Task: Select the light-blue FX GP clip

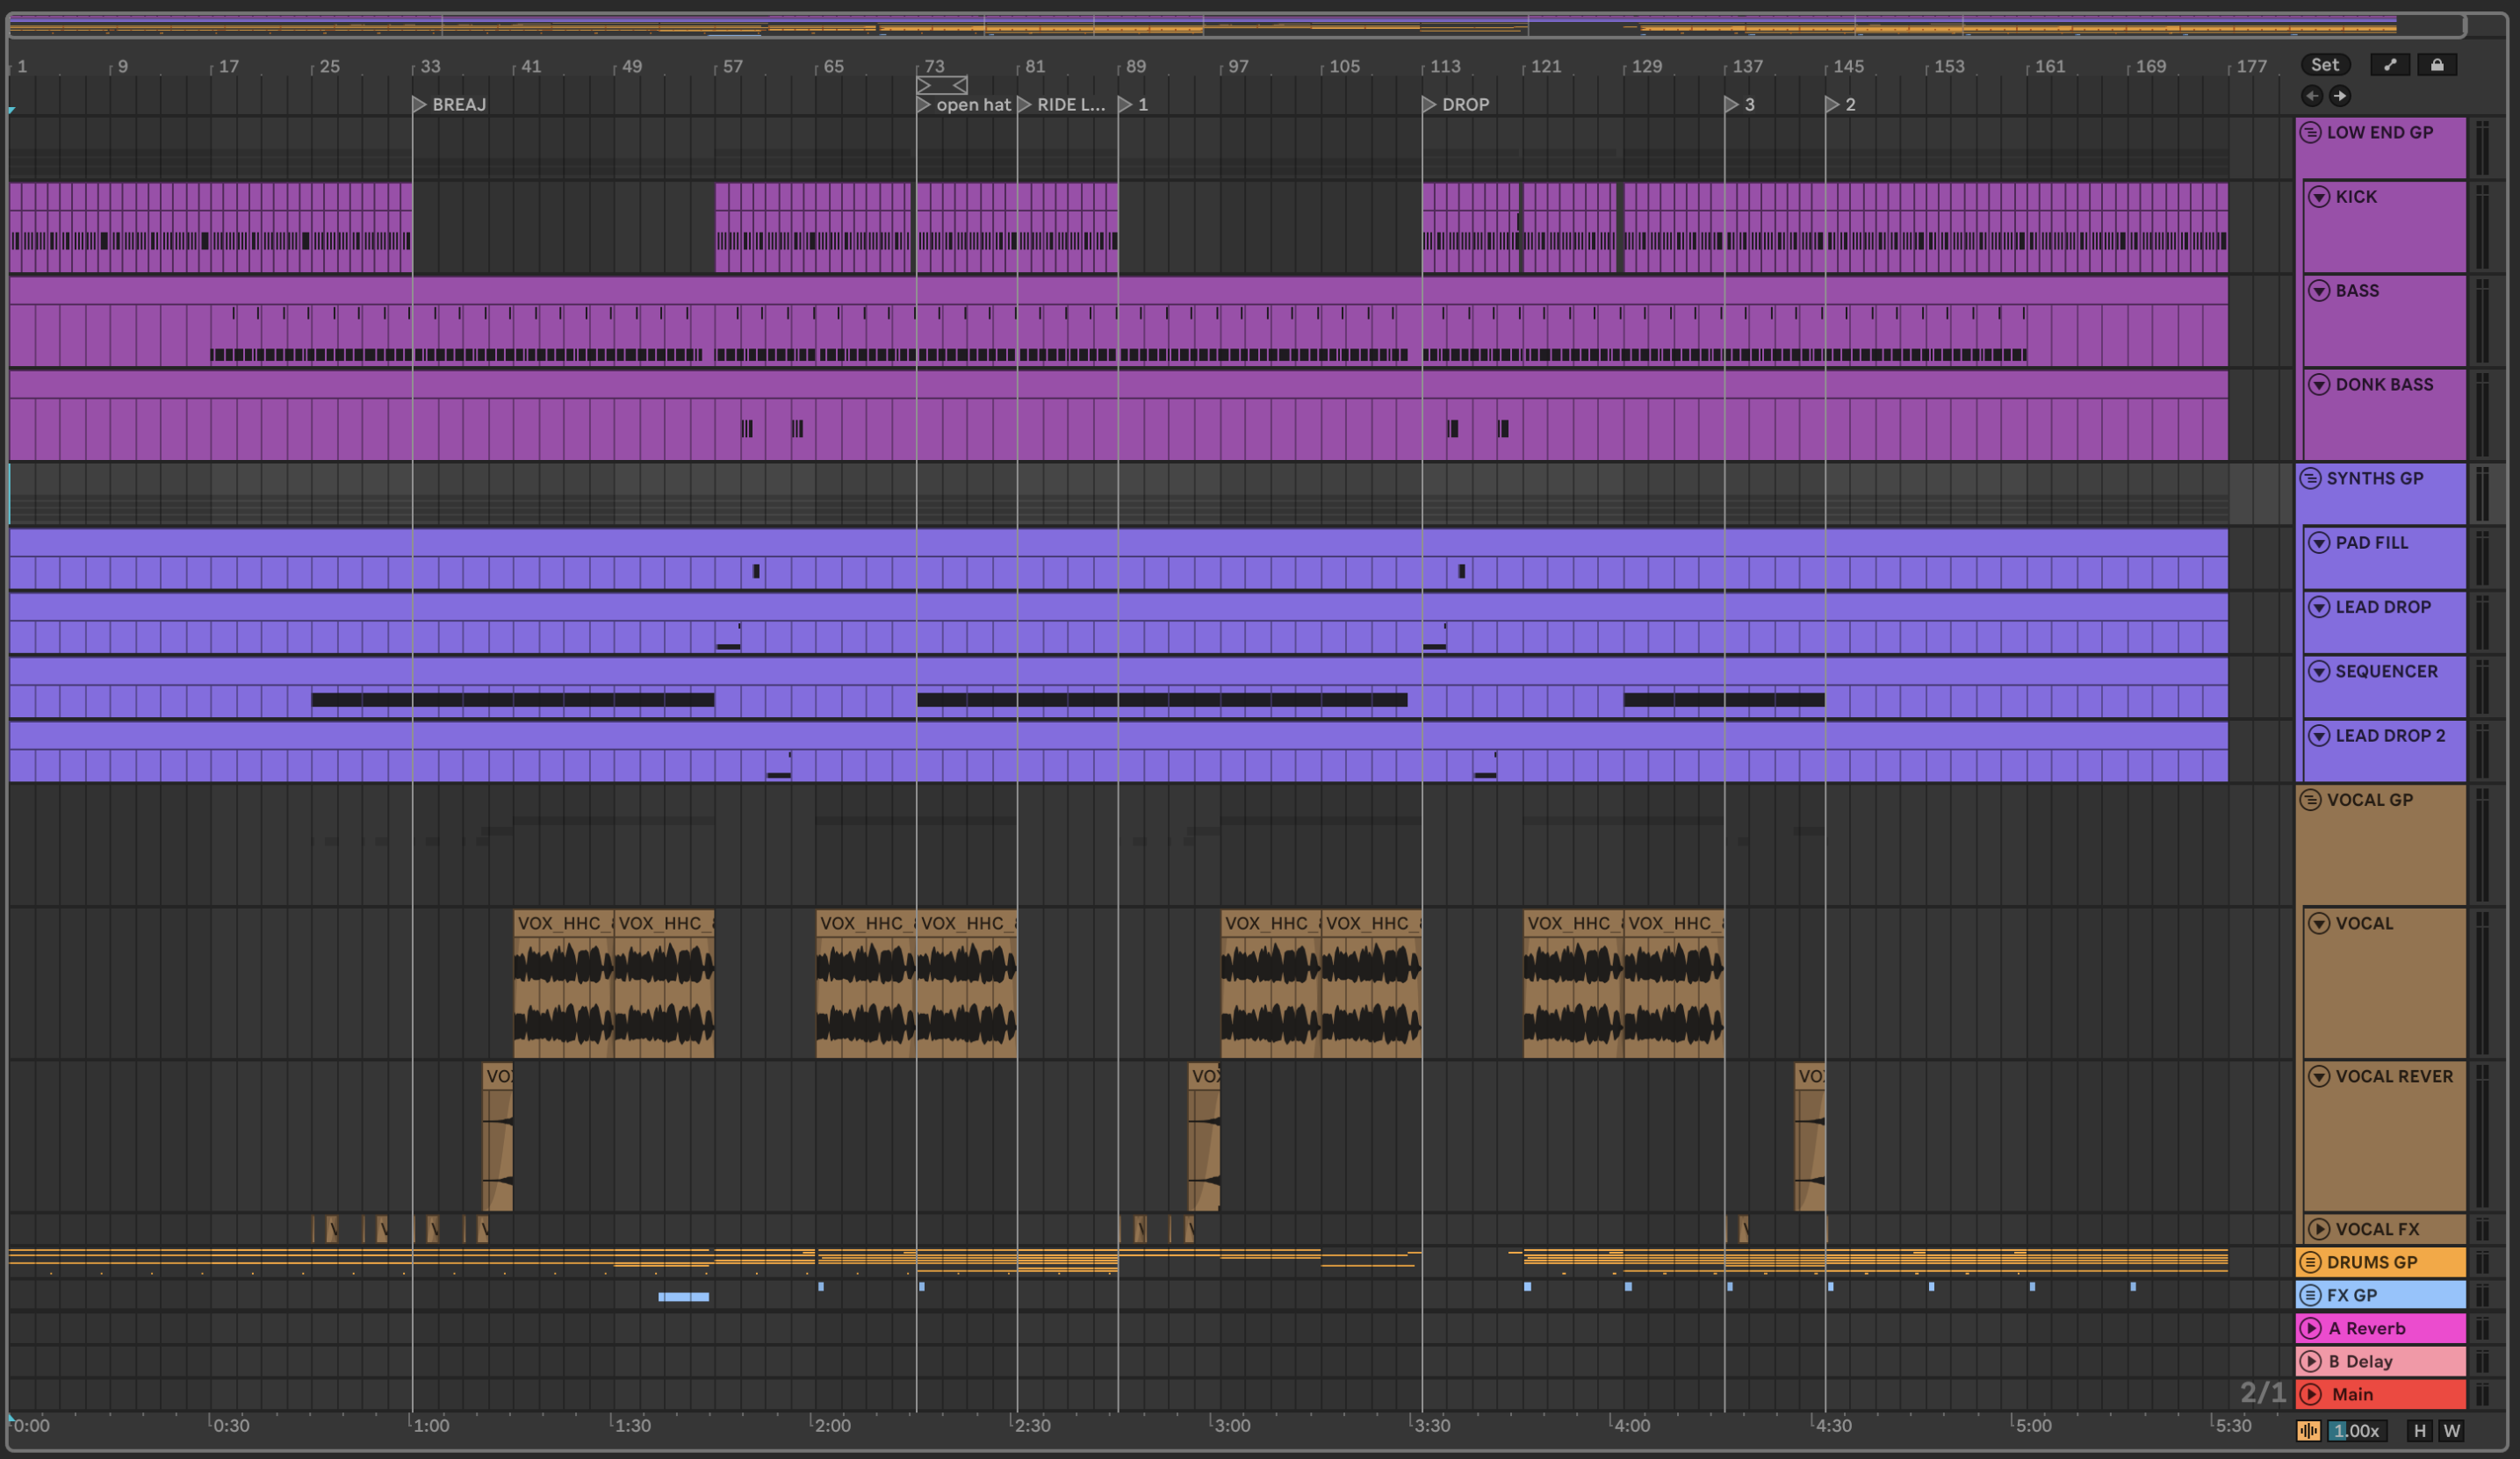Action: click(x=683, y=1297)
